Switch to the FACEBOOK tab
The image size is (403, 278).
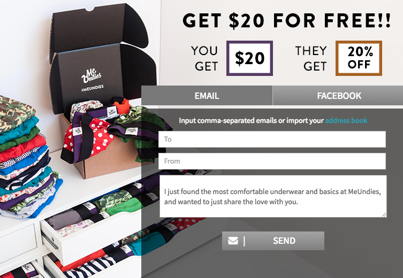click(339, 96)
